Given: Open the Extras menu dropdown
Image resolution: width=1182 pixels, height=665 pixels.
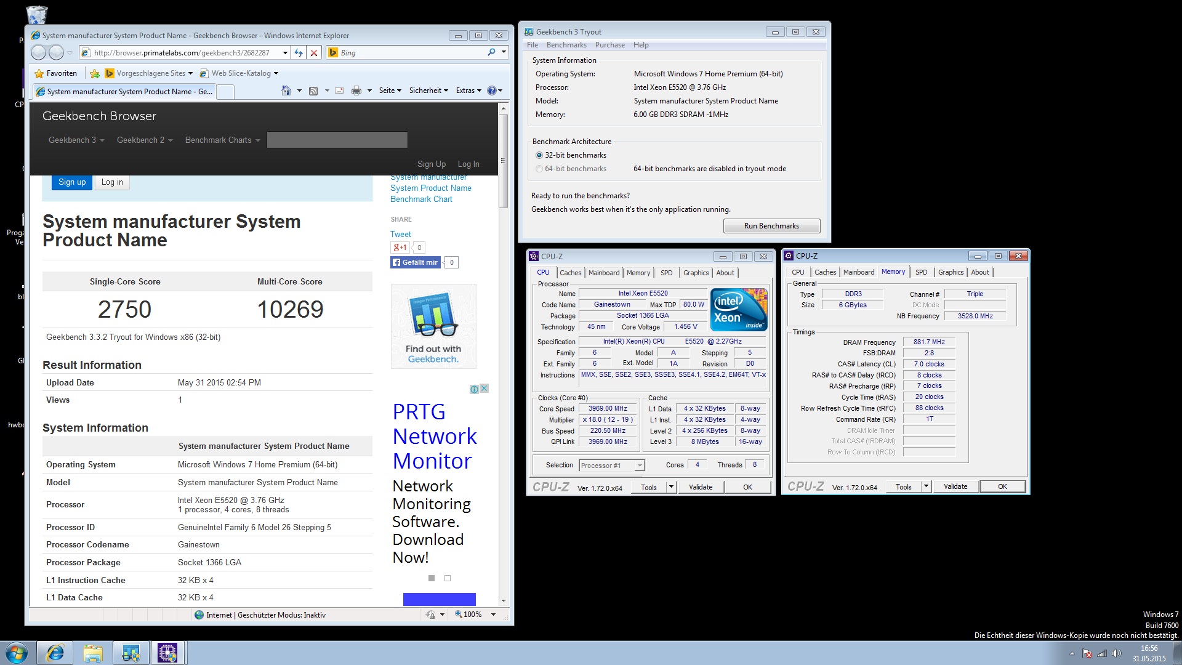Looking at the screenshot, I should pyautogui.click(x=468, y=91).
